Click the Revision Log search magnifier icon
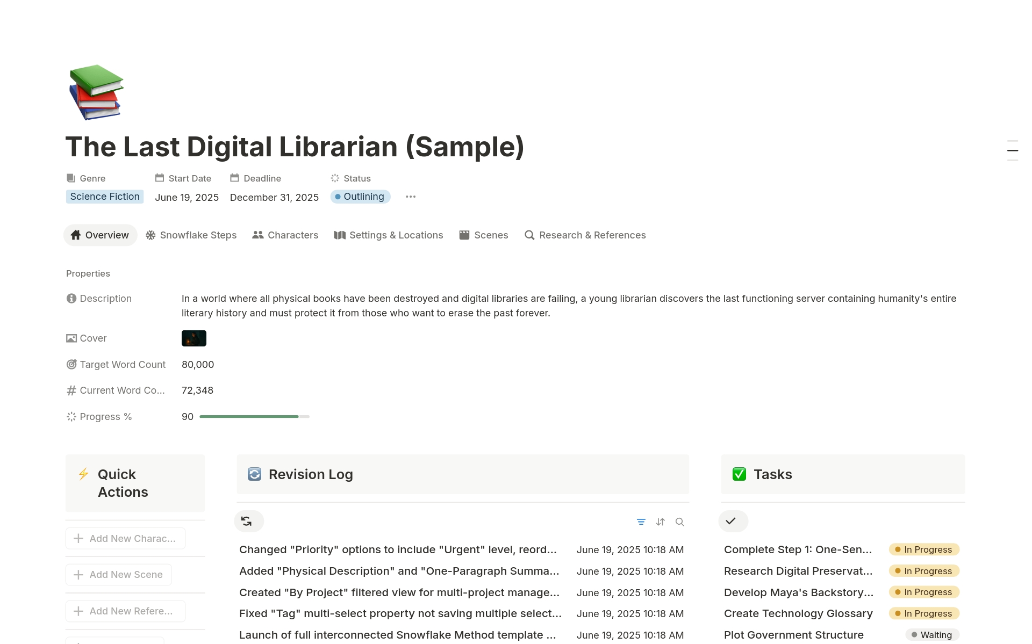The width and height of the screenshot is (1032, 644). [679, 522]
